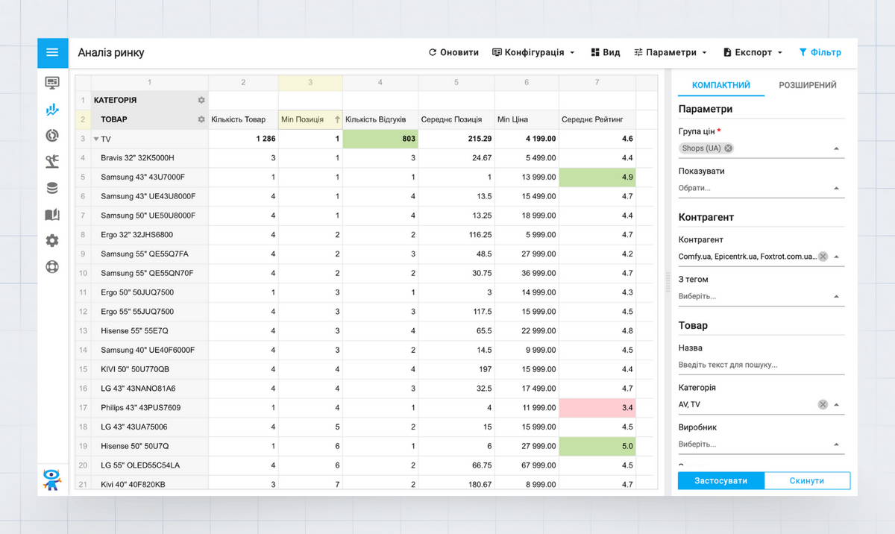Open the Показувати dropdown
Image resolution: width=895 pixels, height=534 pixels.
[x=761, y=188]
